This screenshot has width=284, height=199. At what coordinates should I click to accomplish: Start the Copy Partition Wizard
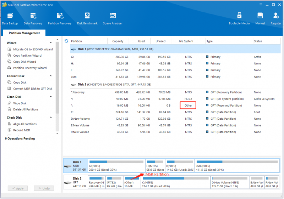pos(24,56)
